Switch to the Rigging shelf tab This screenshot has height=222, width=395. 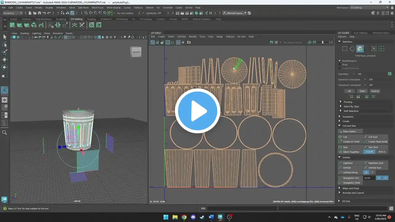pyautogui.click(x=91, y=19)
